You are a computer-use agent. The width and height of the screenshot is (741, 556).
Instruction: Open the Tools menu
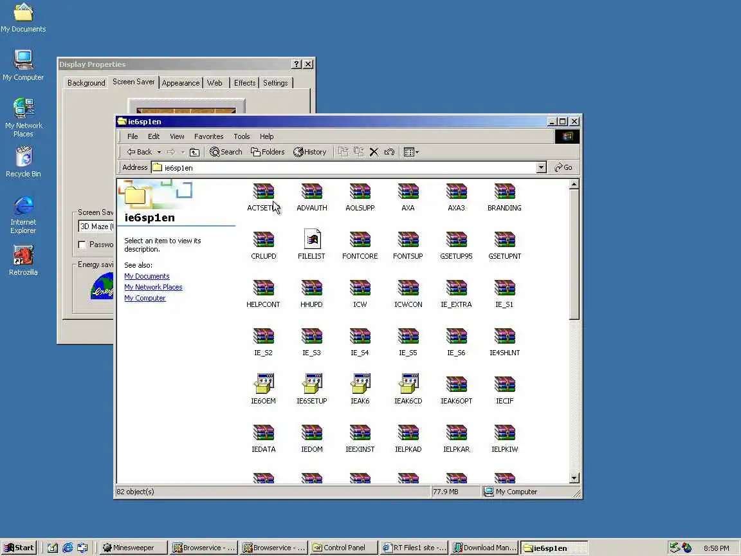[x=241, y=136]
